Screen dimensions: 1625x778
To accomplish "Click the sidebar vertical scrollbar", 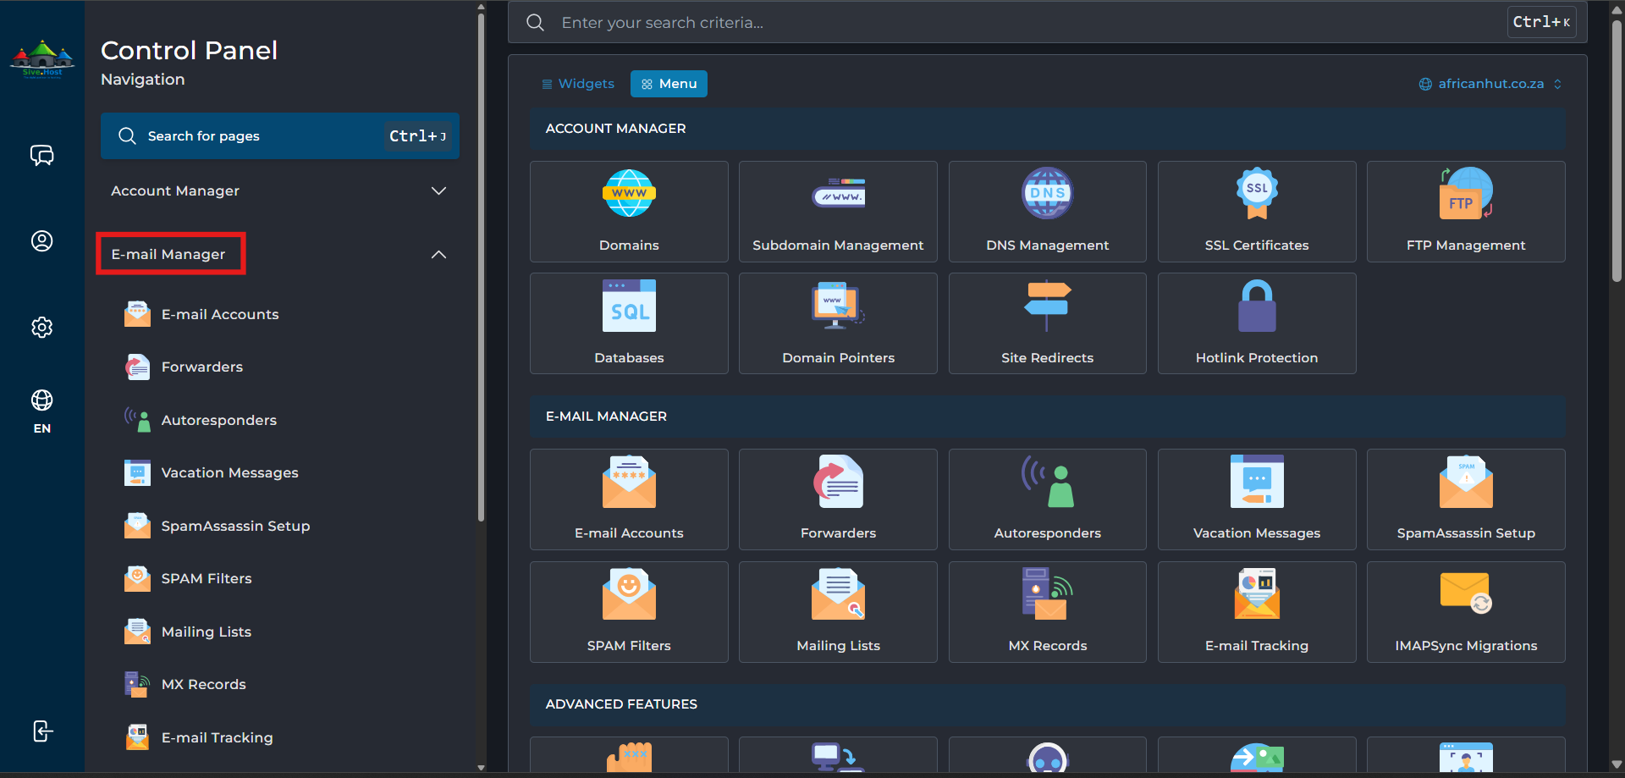I will (x=481, y=268).
